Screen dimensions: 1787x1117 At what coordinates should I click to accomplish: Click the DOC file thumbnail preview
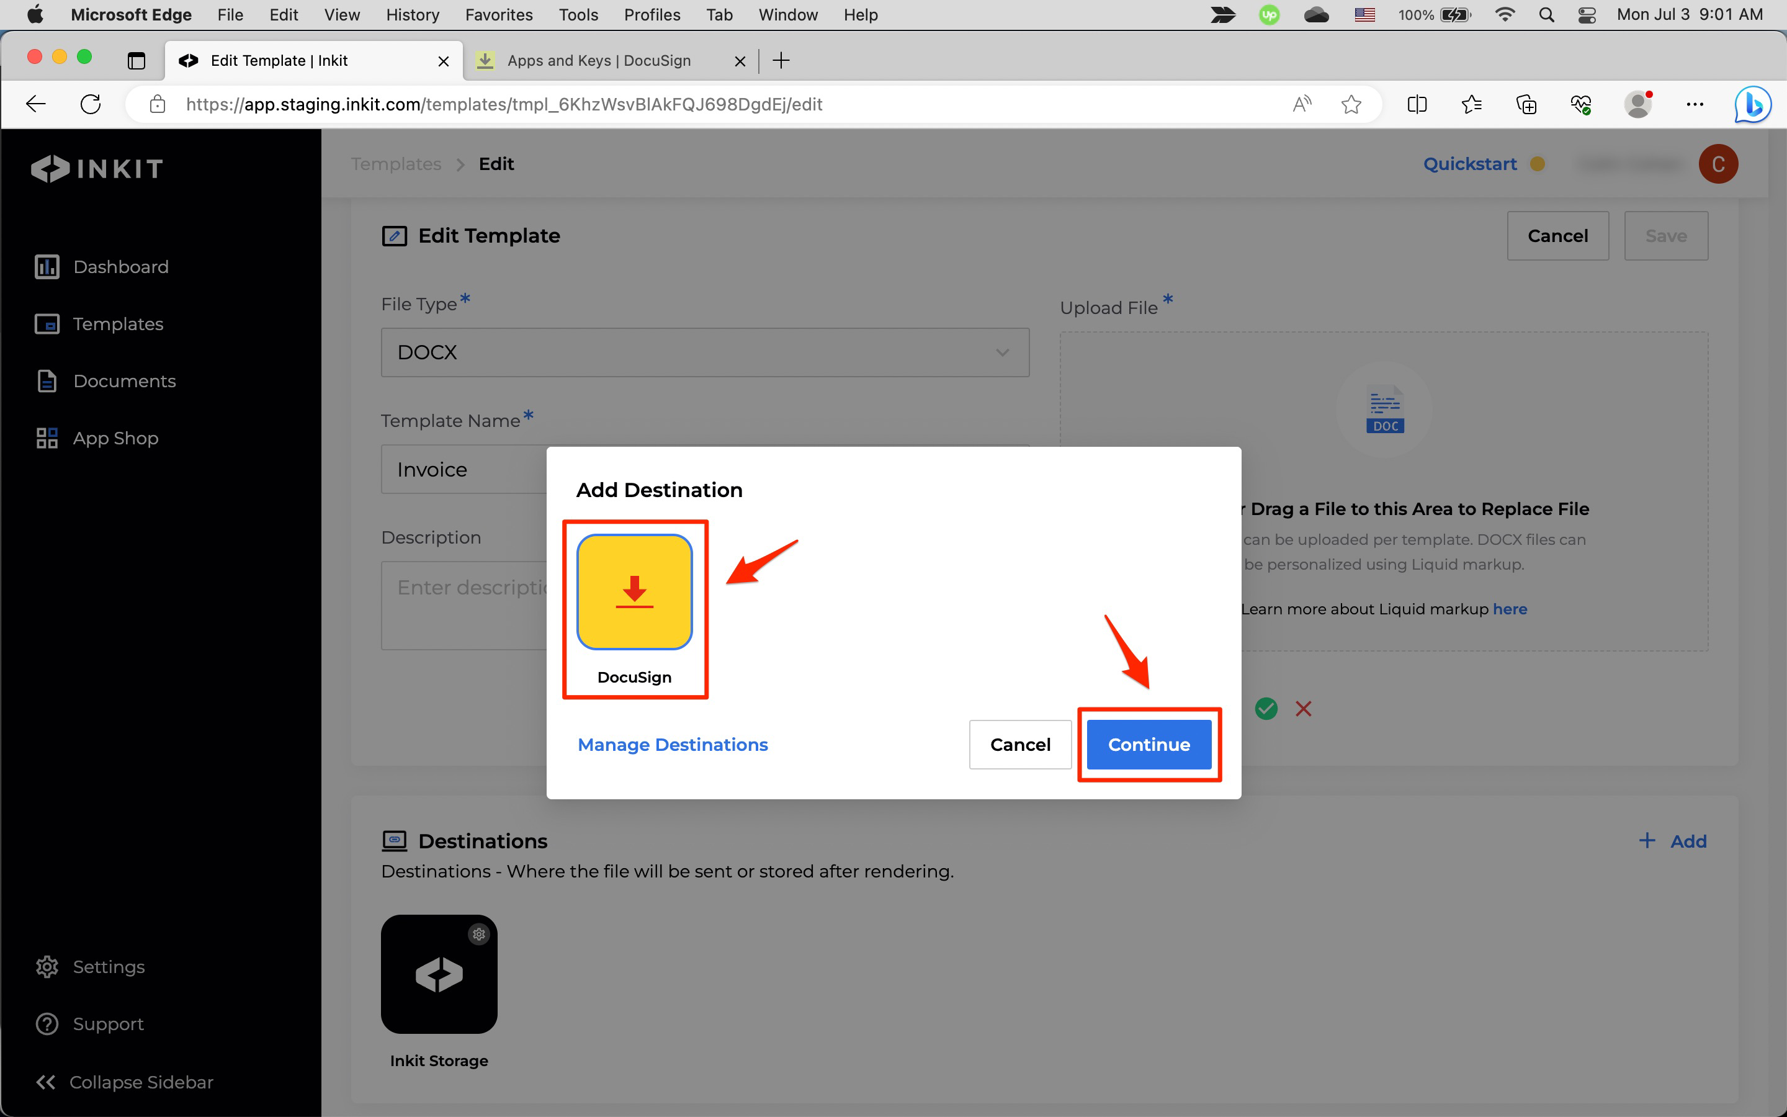(x=1384, y=411)
